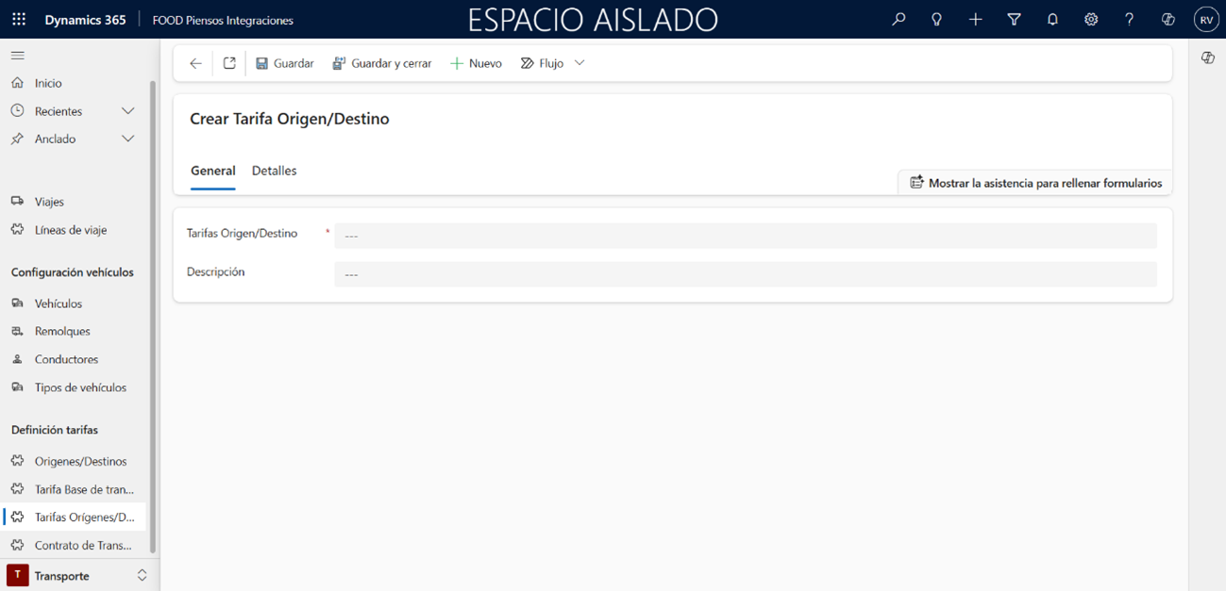Expand the Anclado section
Viewport: 1226px width, 591px height.
tap(127, 139)
